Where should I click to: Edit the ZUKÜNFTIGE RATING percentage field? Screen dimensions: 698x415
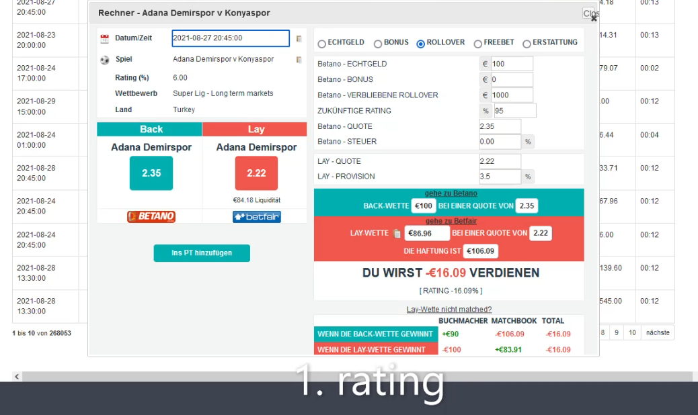[514, 111]
